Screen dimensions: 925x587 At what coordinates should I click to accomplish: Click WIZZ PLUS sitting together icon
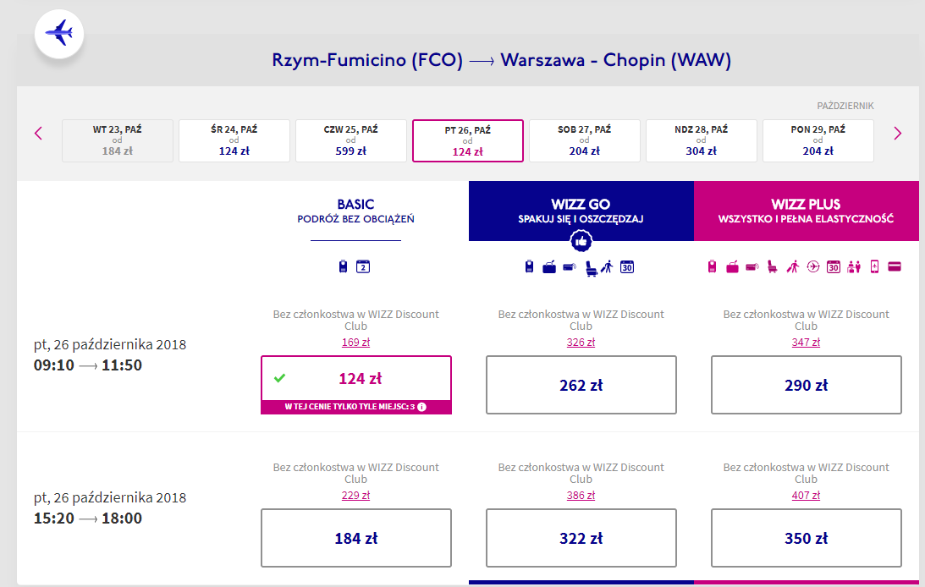854,267
